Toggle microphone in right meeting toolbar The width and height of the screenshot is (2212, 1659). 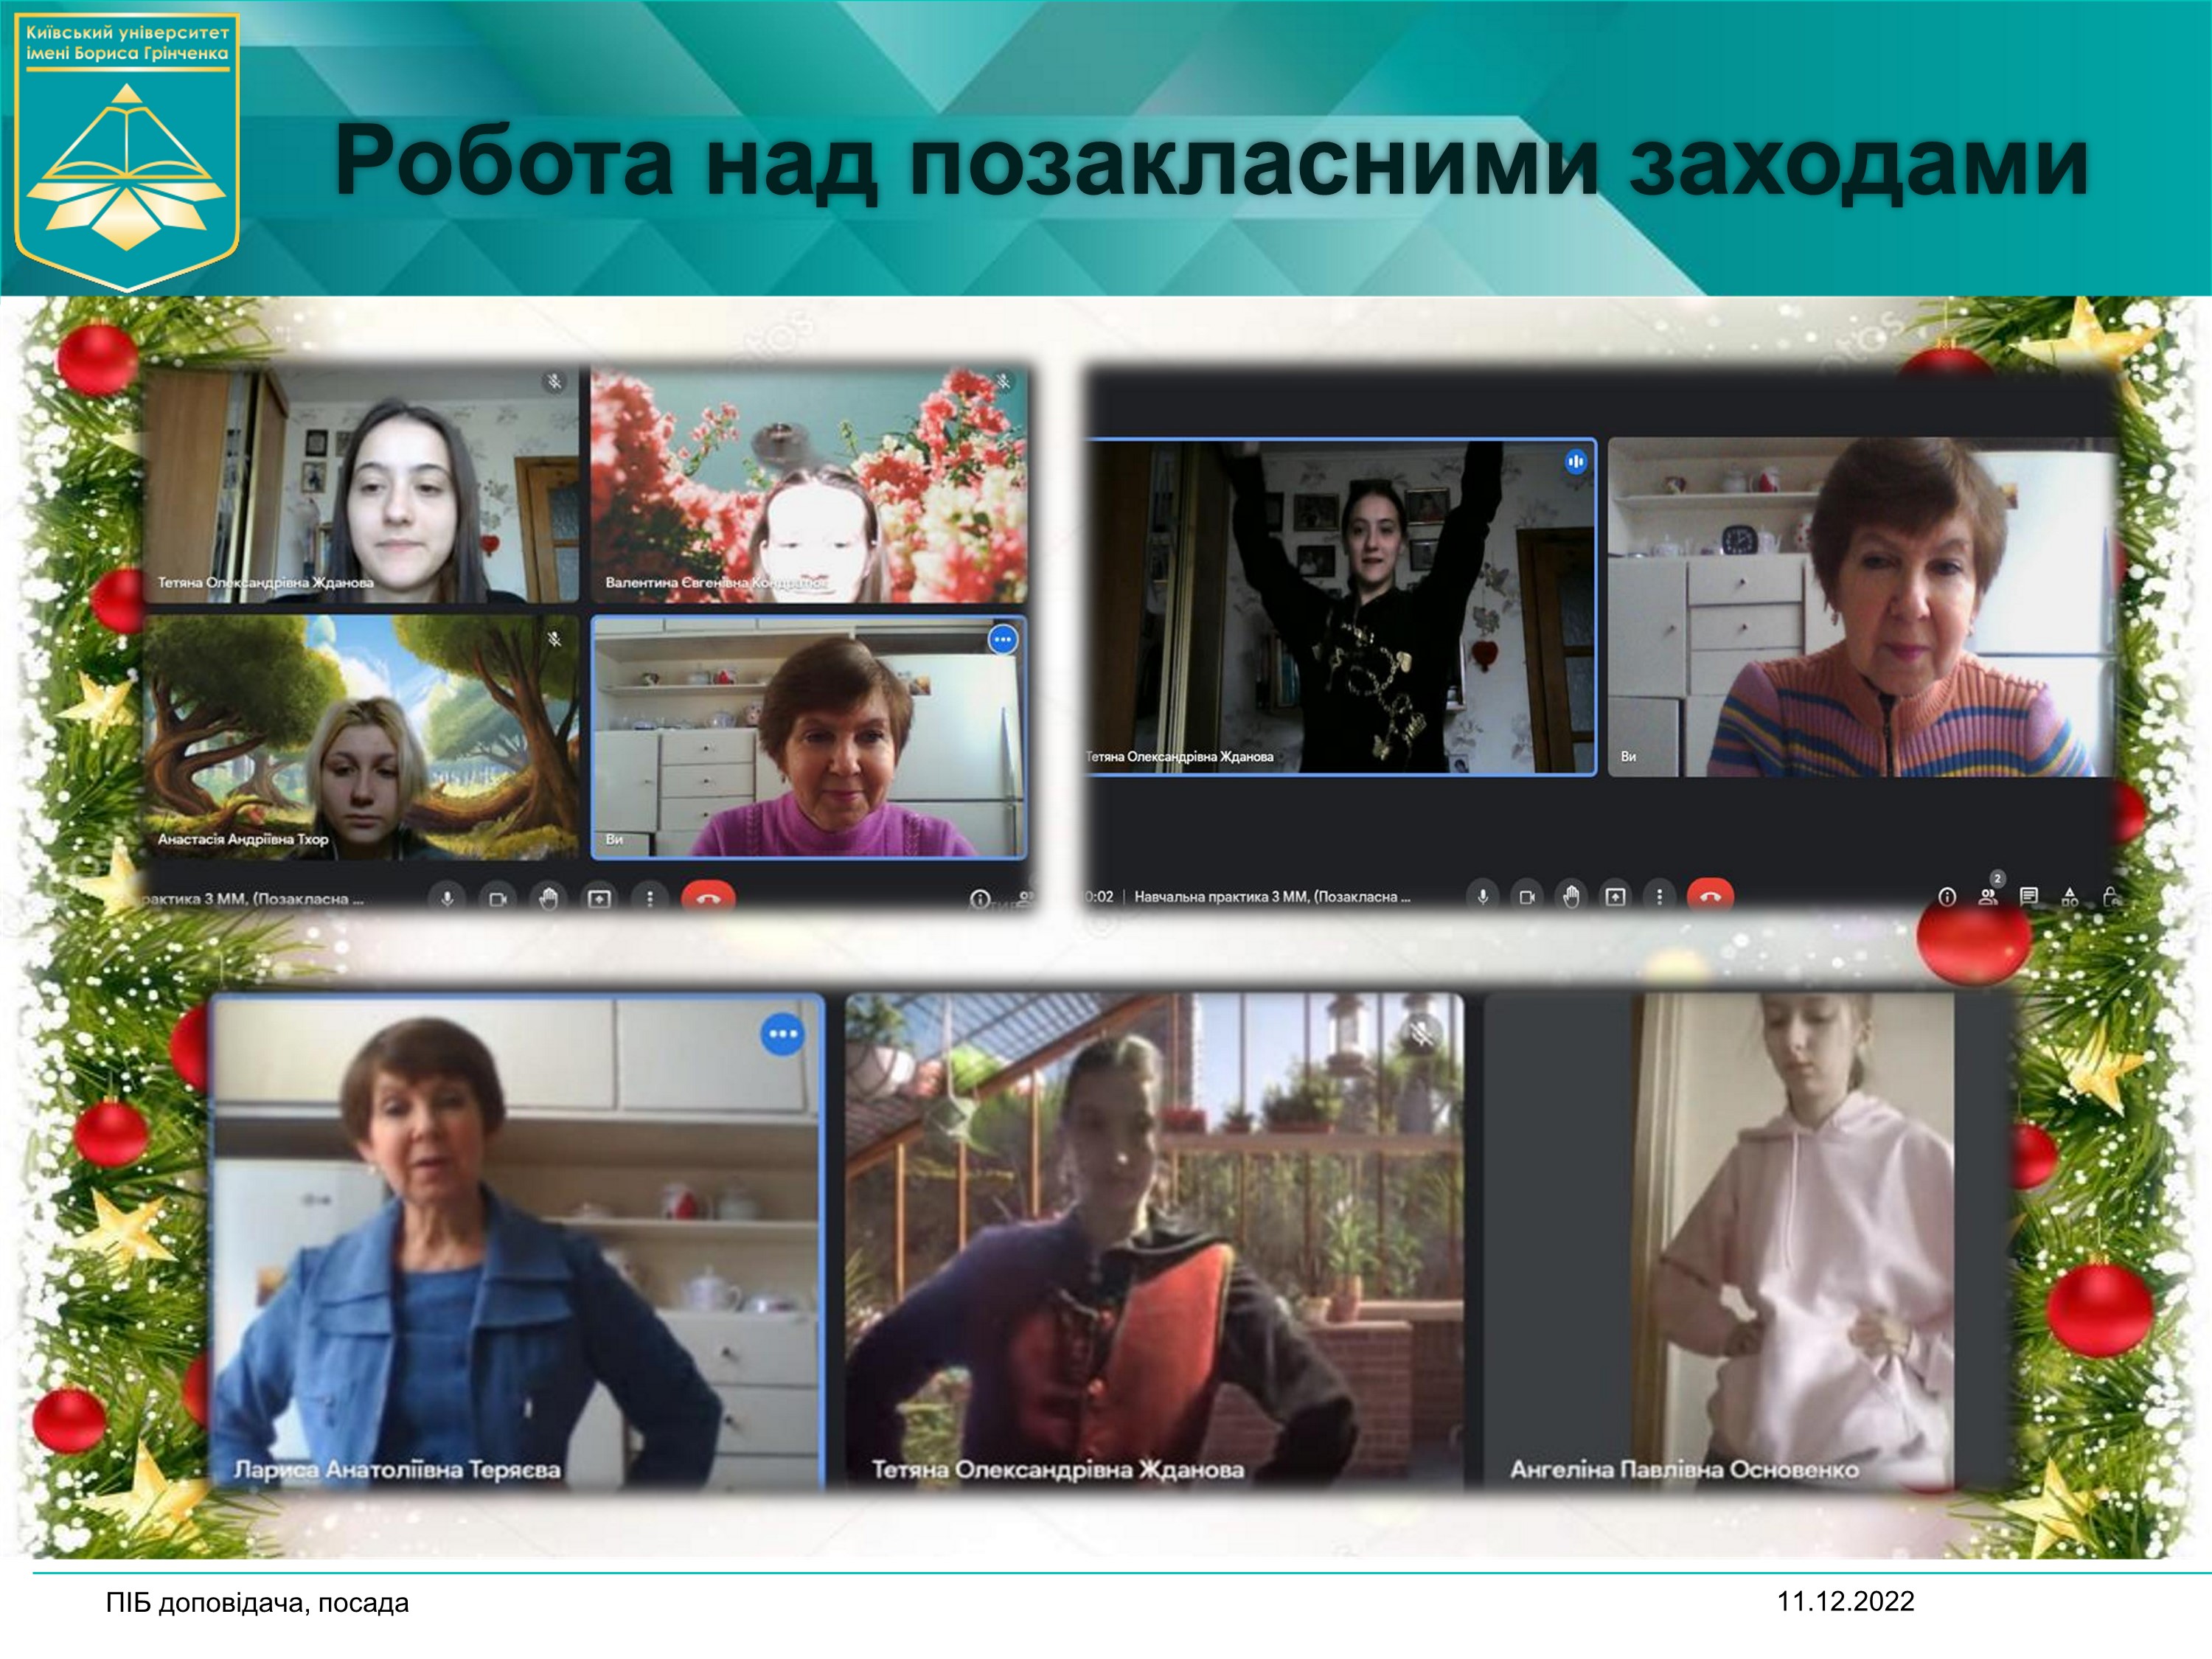click(1482, 896)
